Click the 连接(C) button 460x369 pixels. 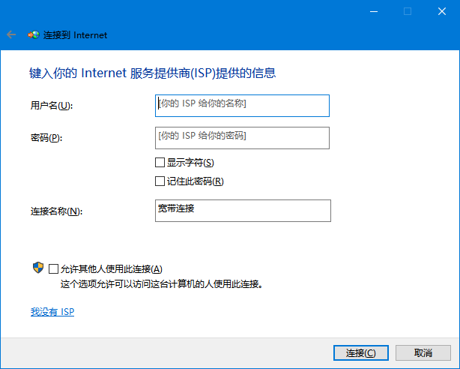[361, 352]
